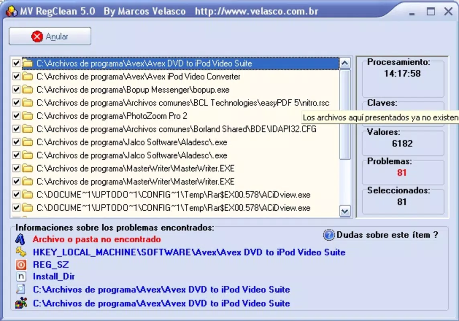Toggle the easyPDF 5 nitro.rsc checkbox
This screenshot has height=321, width=459.
click(x=16, y=103)
